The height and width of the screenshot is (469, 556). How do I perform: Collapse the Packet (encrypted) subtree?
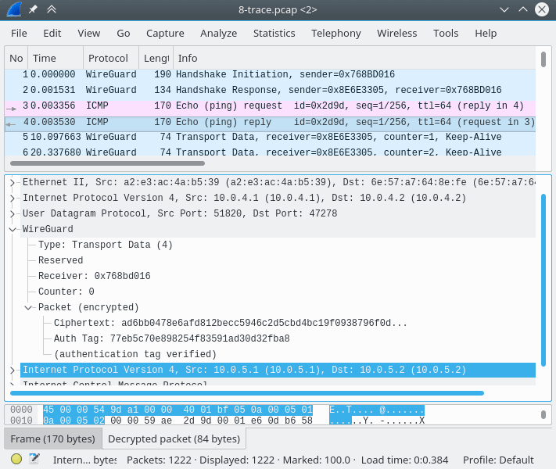click(x=28, y=307)
